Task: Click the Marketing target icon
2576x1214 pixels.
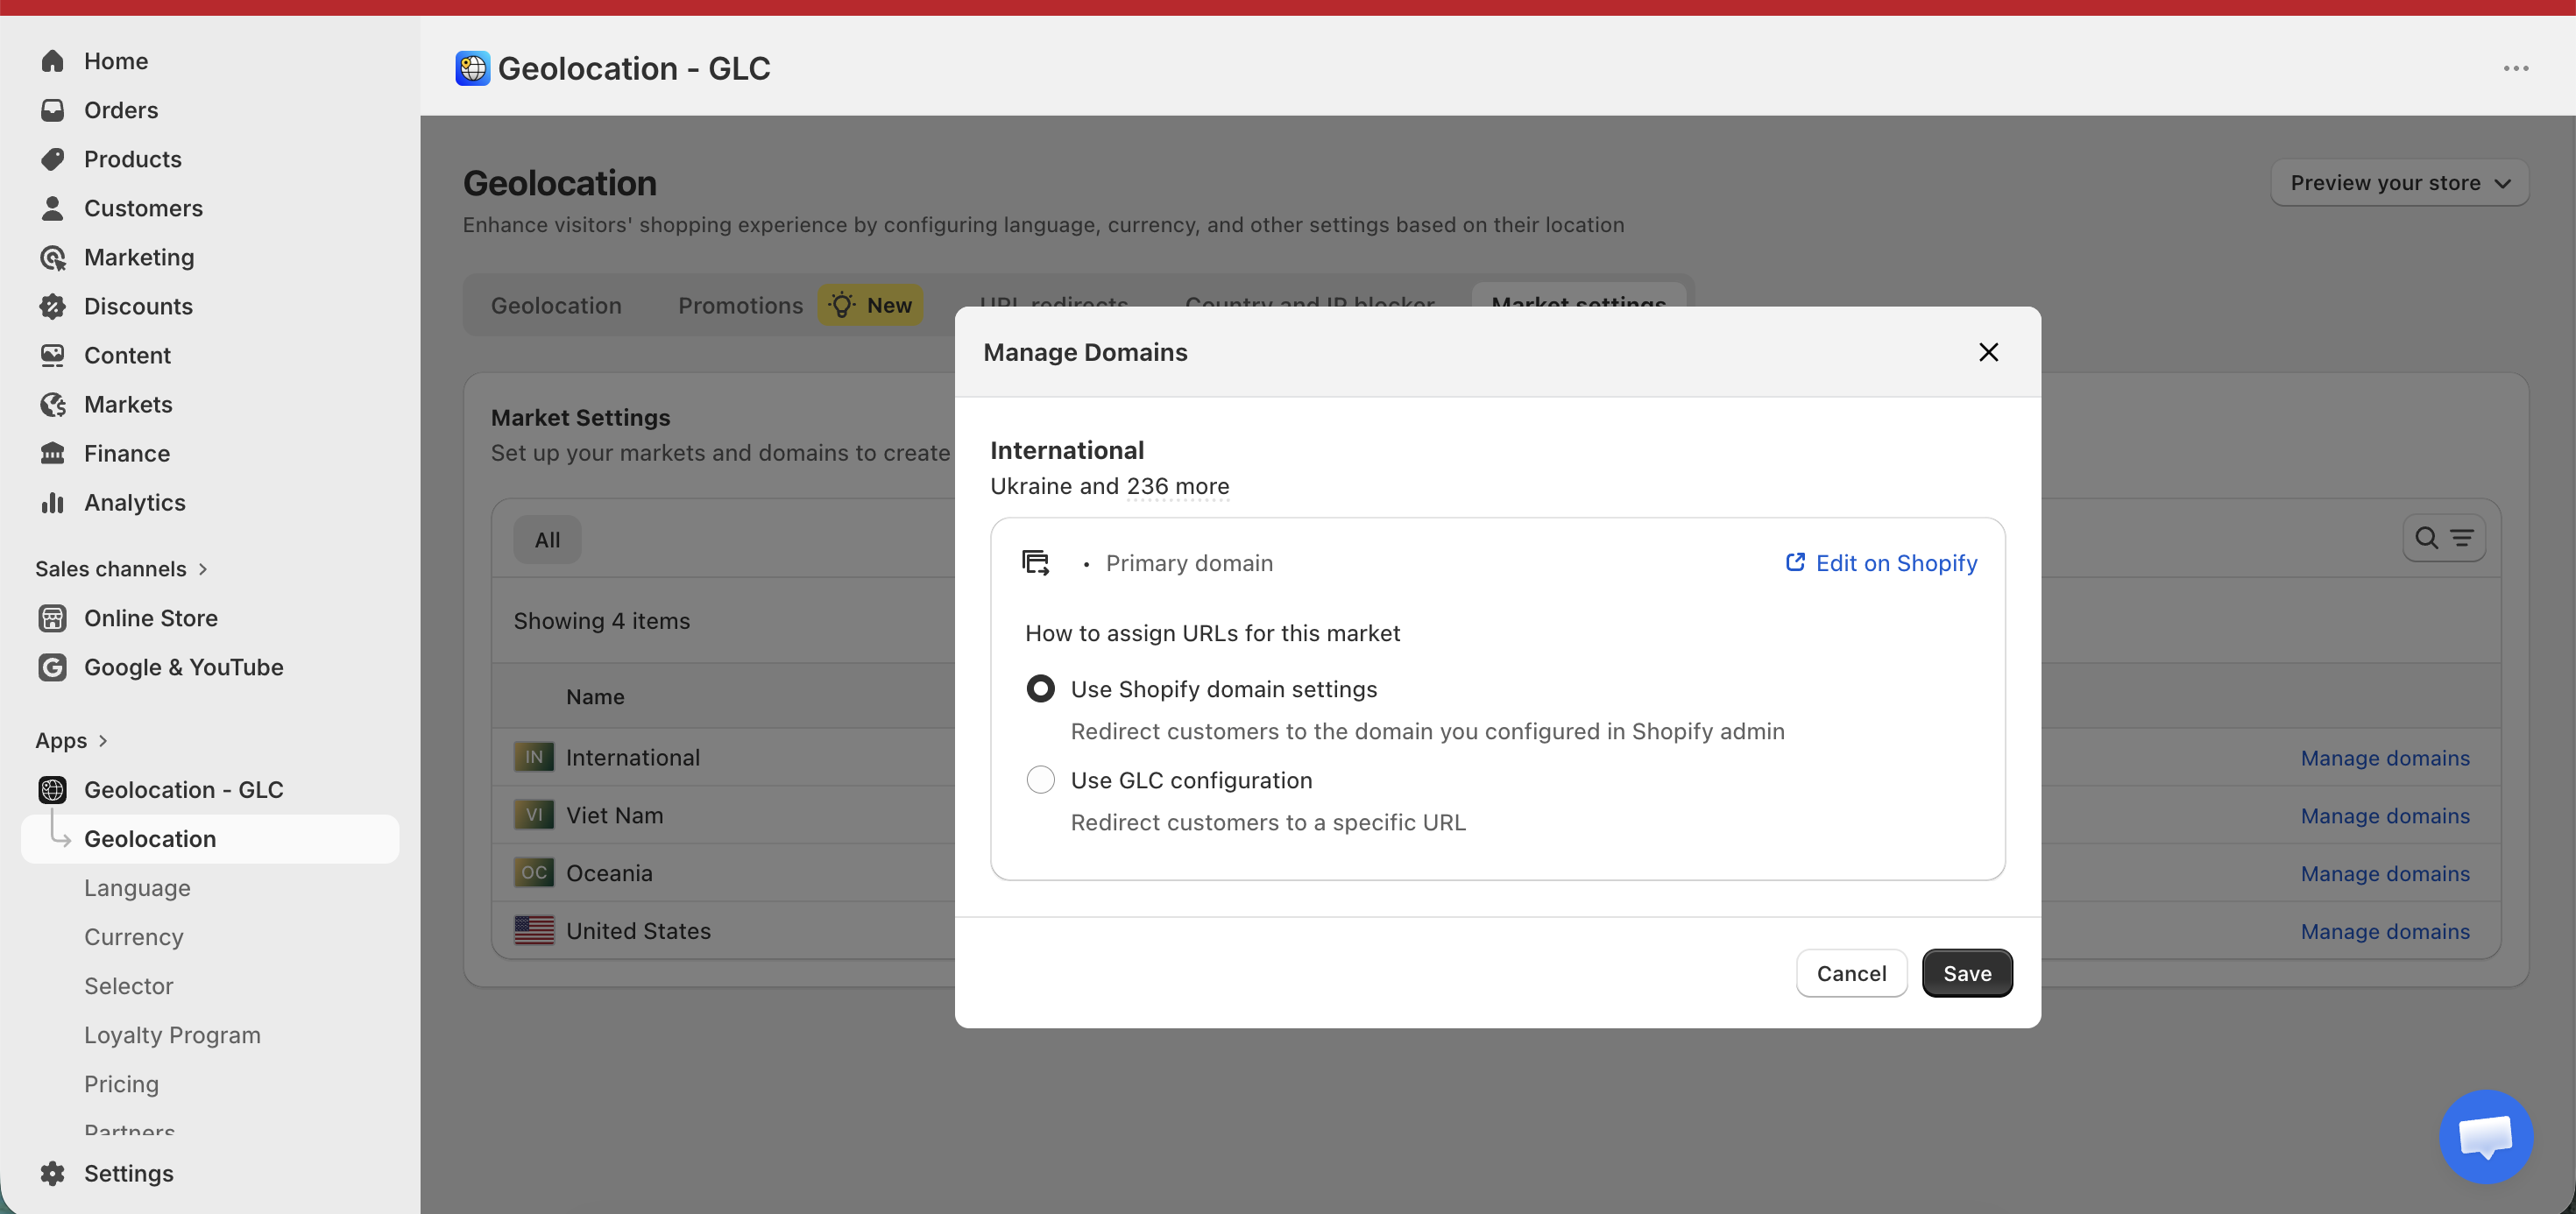Action: click(53, 257)
